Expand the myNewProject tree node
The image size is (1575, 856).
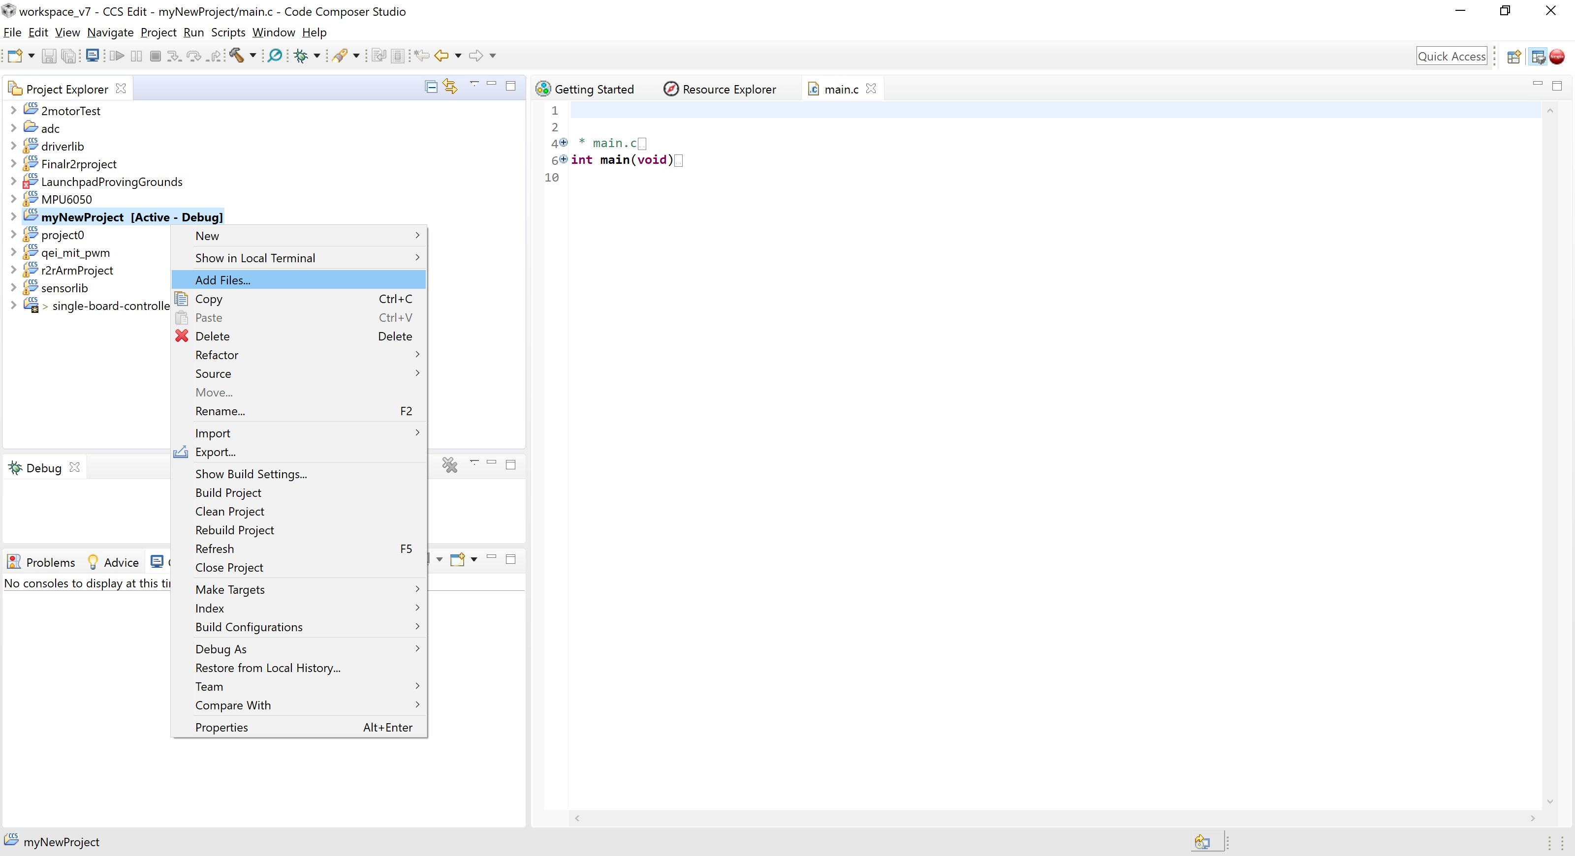point(13,216)
